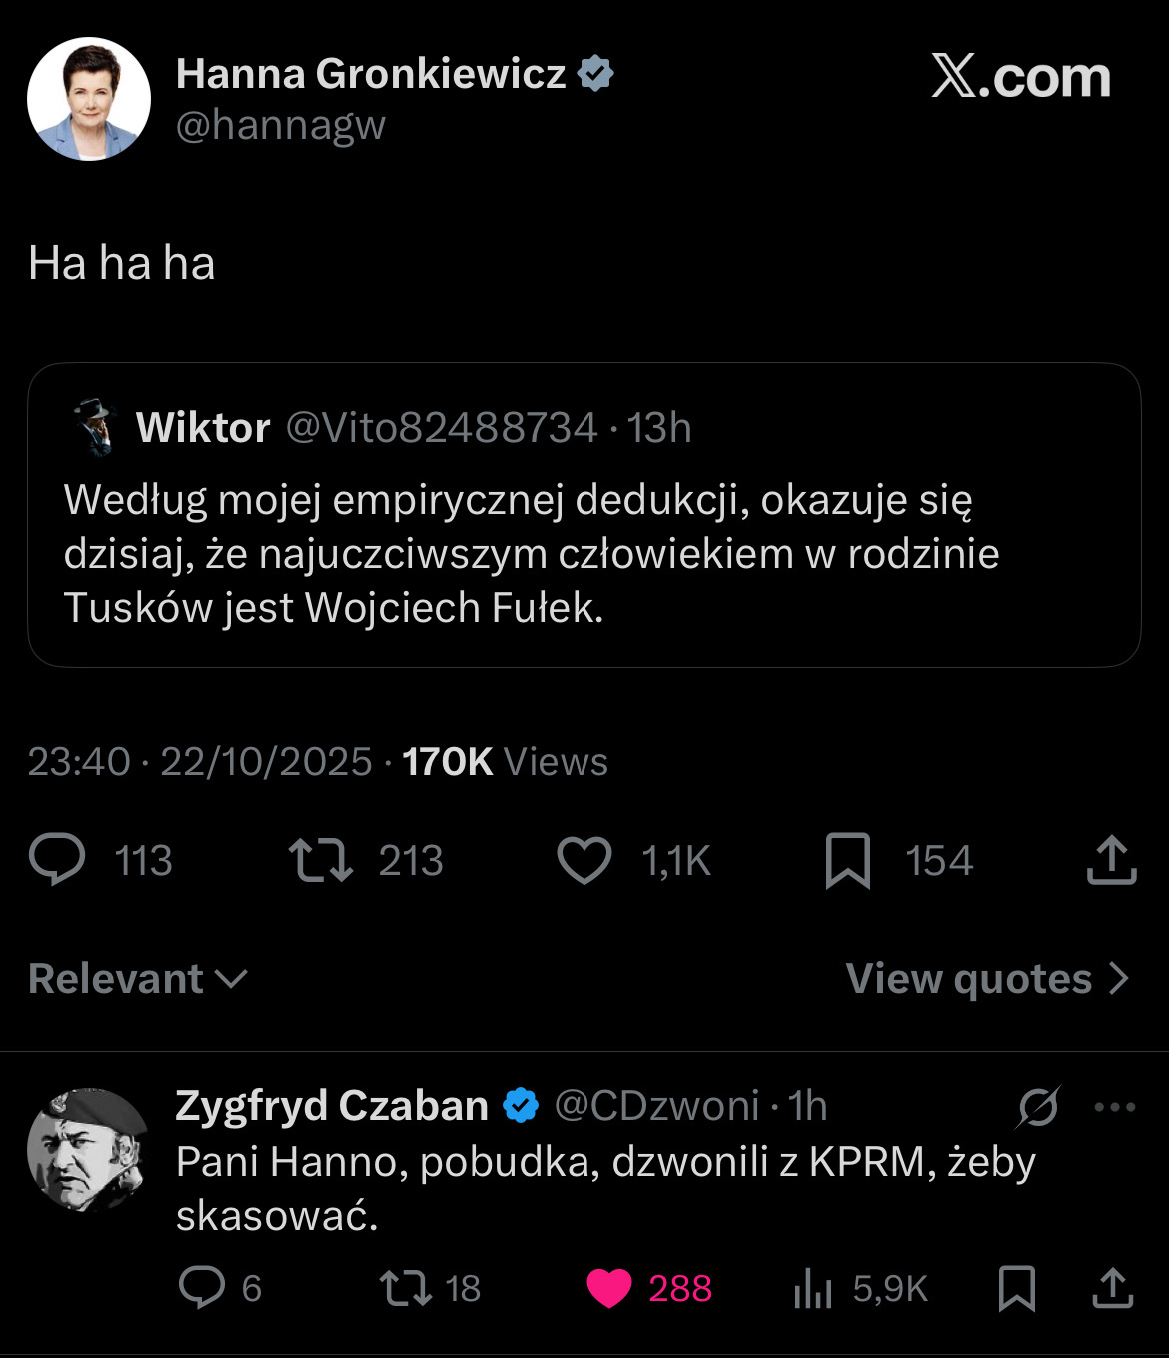
Task: Open Zygfryd Czaban's avatar
Action: point(89,1149)
